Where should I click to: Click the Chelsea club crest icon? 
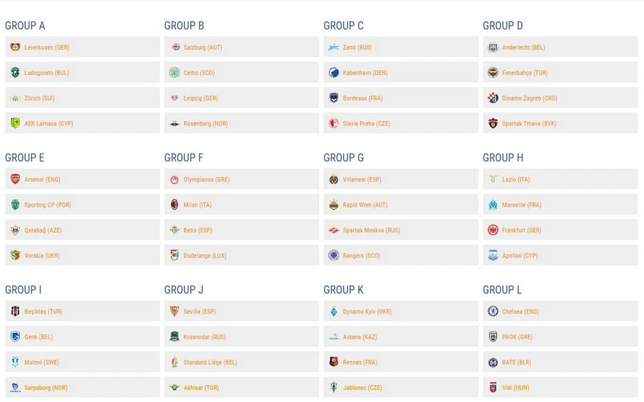pyautogui.click(x=492, y=311)
